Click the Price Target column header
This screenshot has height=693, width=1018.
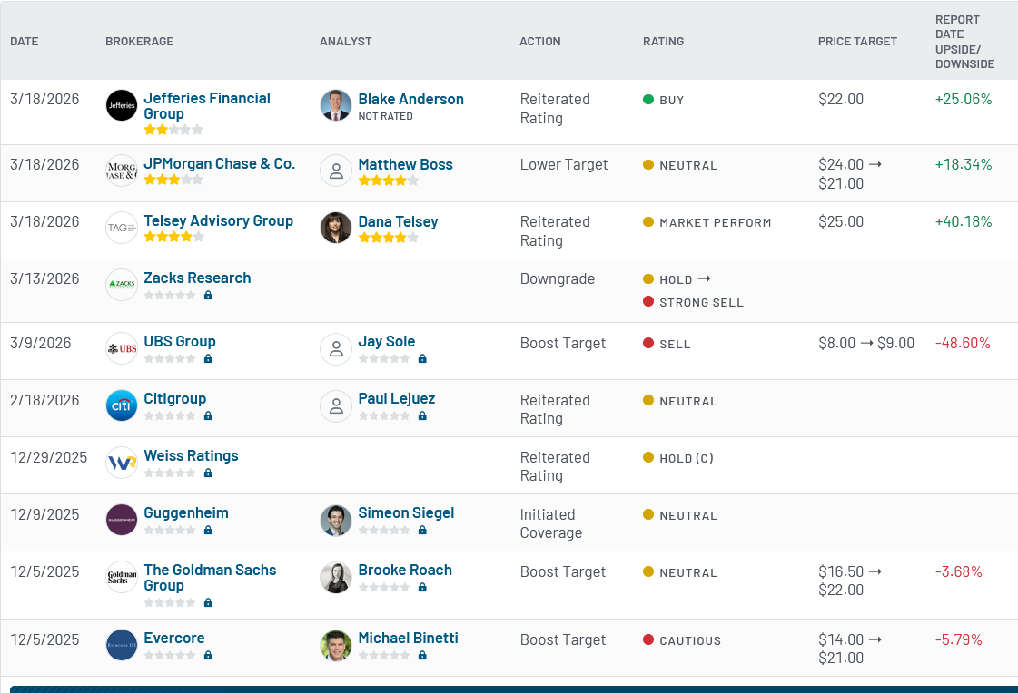click(x=857, y=41)
